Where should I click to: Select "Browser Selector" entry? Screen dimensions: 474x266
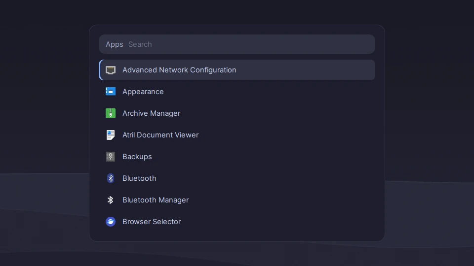[237, 222]
